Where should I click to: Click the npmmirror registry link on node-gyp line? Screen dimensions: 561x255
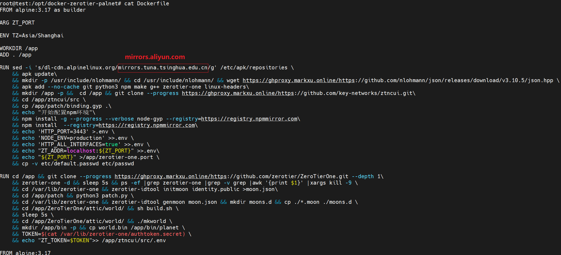click(249, 119)
